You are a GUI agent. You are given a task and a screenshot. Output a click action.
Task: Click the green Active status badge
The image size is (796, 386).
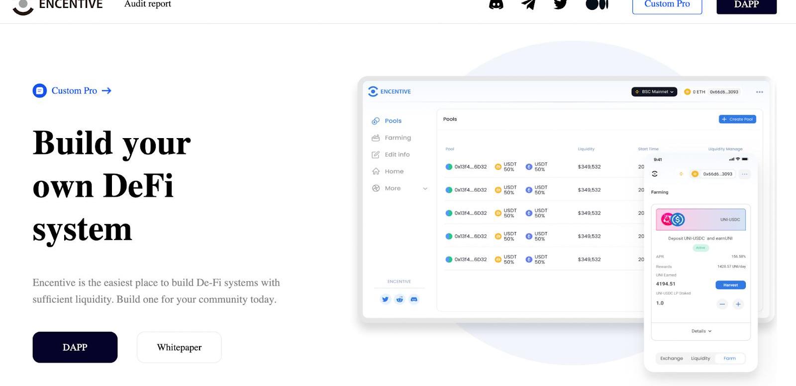coord(700,247)
